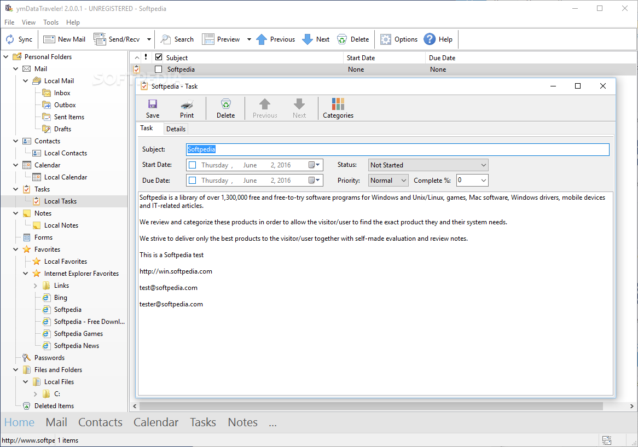The height and width of the screenshot is (447, 638).
Task: Open the Tools menu
Action: coord(51,22)
